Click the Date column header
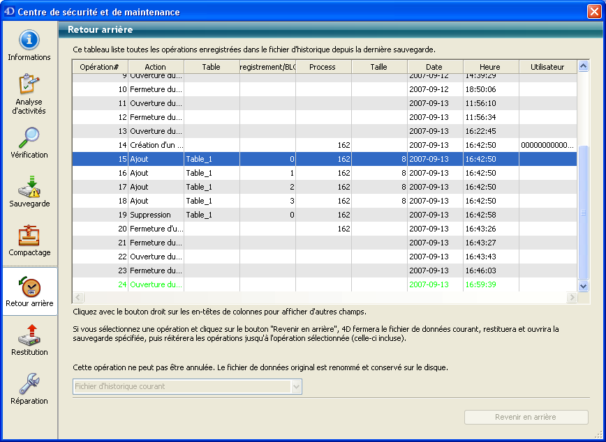 [434, 67]
